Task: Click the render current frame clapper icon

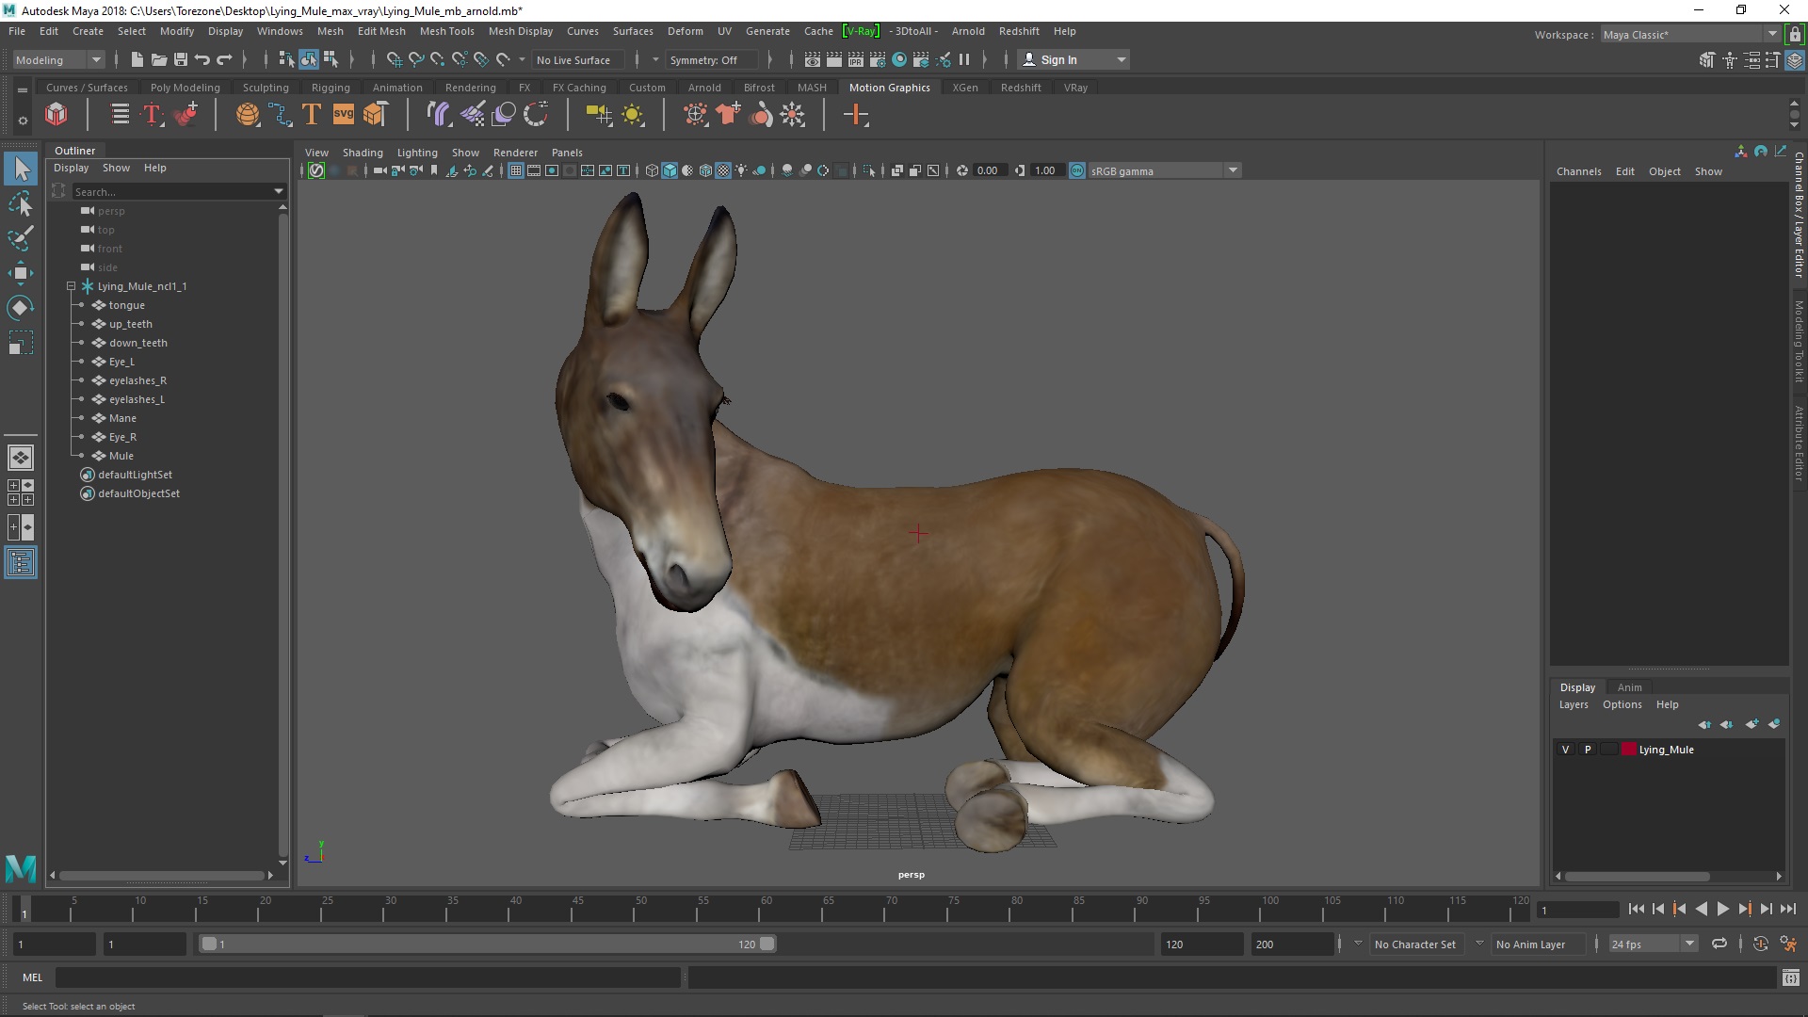Action: click(x=833, y=59)
